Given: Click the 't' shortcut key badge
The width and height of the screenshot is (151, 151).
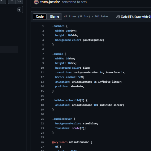Looking at the screenshot, I should pyautogui.click(x=19, y=10).
